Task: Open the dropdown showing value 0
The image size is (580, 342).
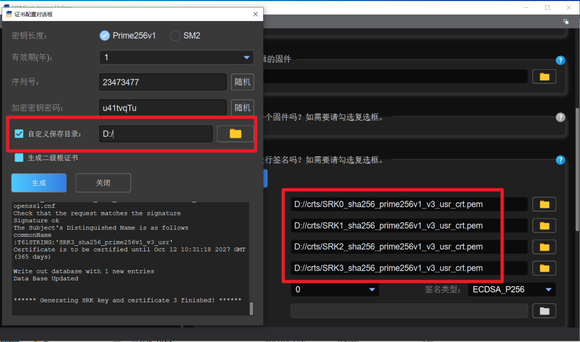Action: coord(335,289)
